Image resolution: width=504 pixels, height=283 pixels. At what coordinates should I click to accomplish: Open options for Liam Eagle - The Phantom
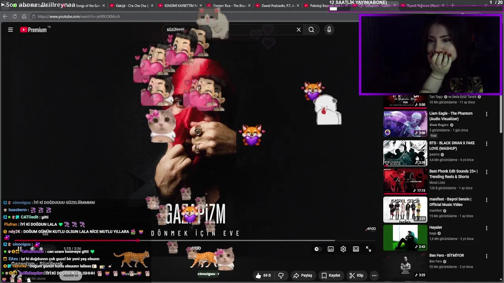pos(487,114)
